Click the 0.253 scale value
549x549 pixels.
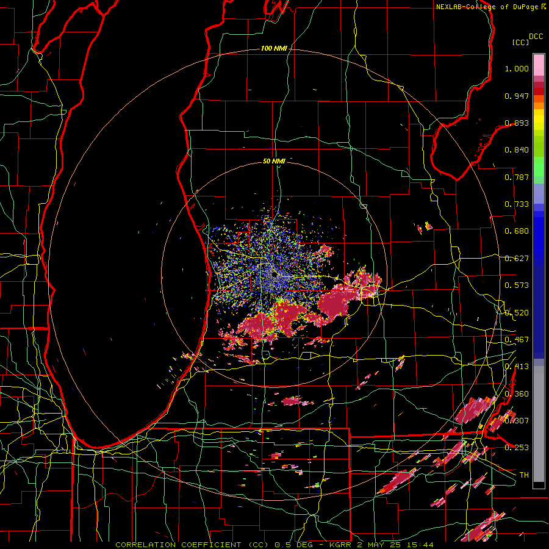coord(517,448)
